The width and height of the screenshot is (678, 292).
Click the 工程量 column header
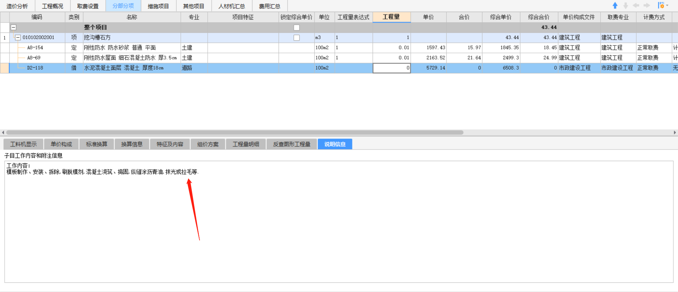point(392,17)
